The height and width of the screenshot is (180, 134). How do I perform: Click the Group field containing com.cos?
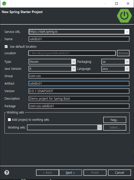coord(79,76)
